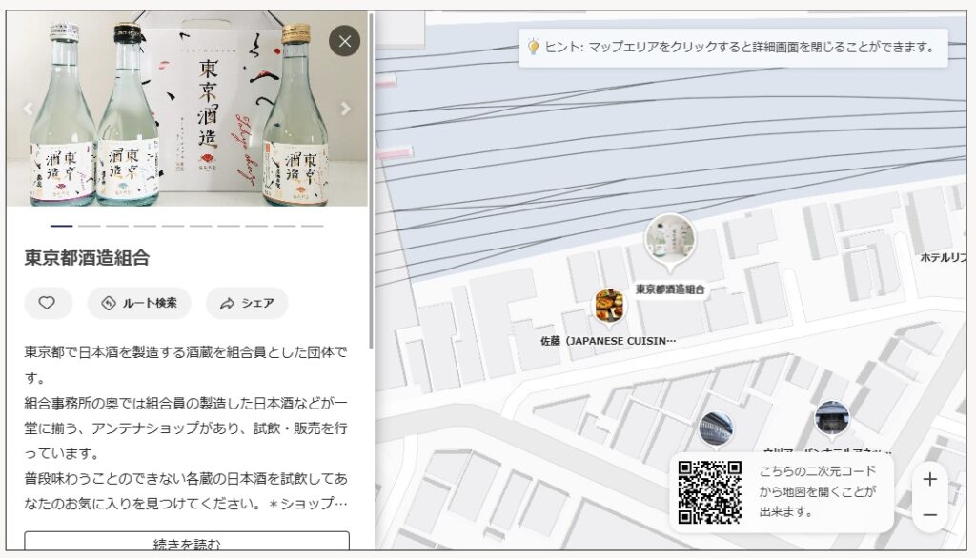Jump to the second carousel slide indicator

click(x=89, y=226)
